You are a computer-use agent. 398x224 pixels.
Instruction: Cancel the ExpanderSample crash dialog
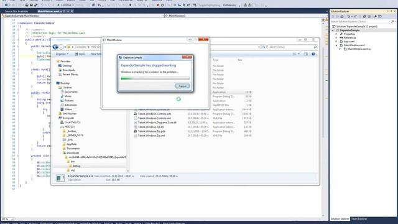pyautogui.click(x=182, y=86)
